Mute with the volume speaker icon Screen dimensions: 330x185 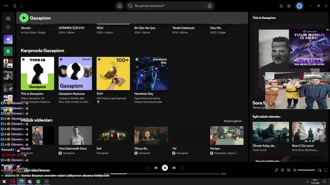pyautogui.click(x=294, y=170)
